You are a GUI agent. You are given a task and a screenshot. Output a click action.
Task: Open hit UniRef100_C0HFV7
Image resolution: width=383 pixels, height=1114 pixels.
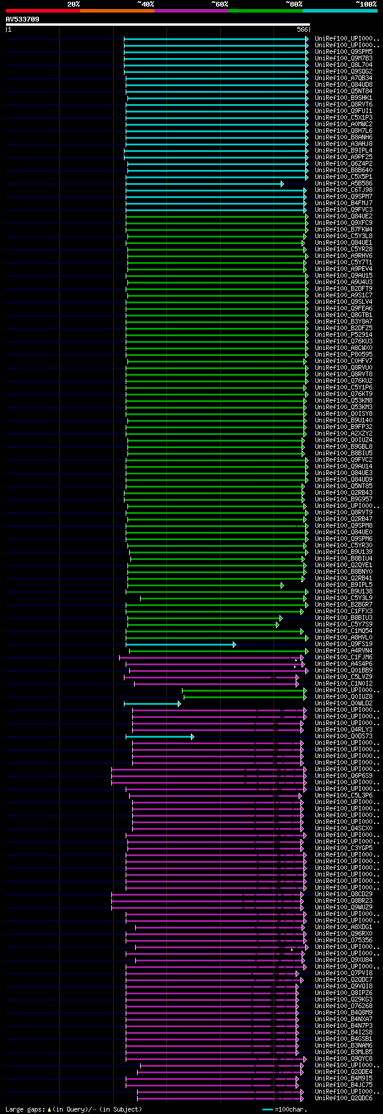click(x=344, y=361)
